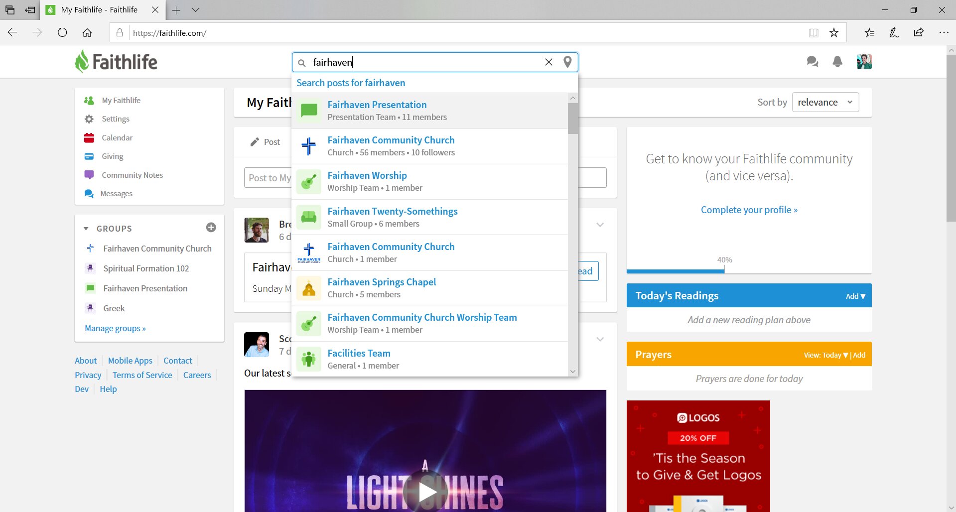The width and height of the screenshot is (956, 512).
Task: Click the Post tab with pencil icon
Action: pyautogui.click(x=265, y=142)
